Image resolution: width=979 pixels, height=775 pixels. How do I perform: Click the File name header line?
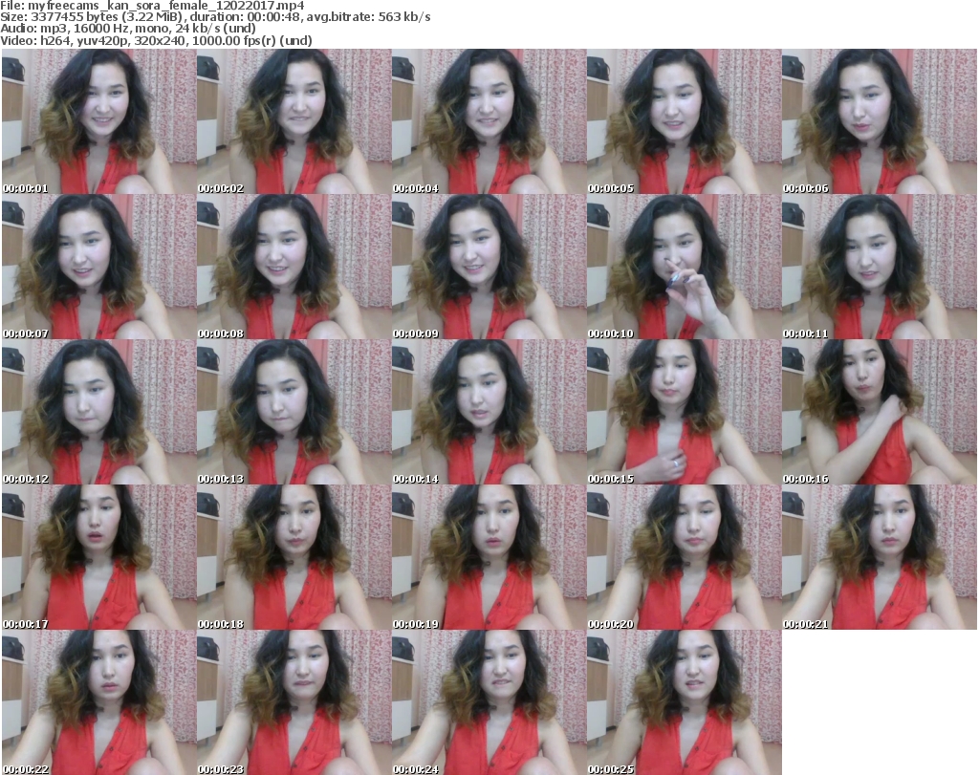point(152,6)
